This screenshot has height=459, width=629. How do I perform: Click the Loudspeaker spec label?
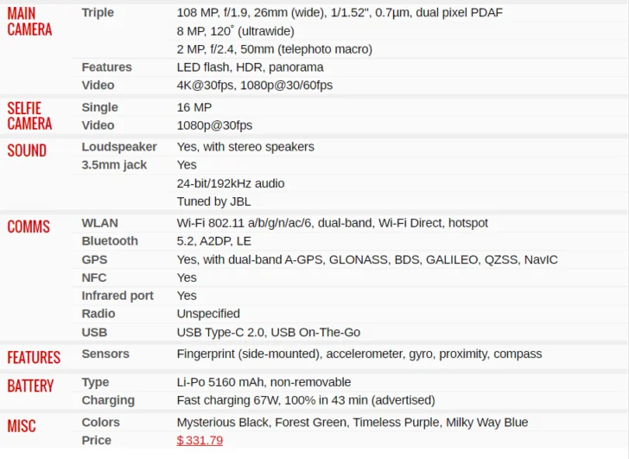coord(119,147)
